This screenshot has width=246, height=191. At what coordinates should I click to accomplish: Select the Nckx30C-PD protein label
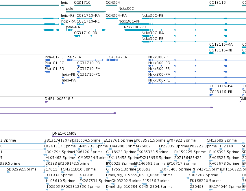[159, 63]
